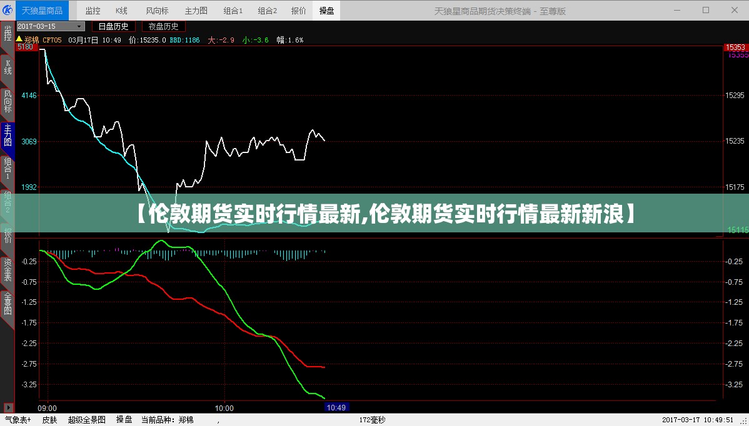Switch to the 监控 tab in top bar
749x426 pixels.
pyautogui.click(x=93, y=11)
